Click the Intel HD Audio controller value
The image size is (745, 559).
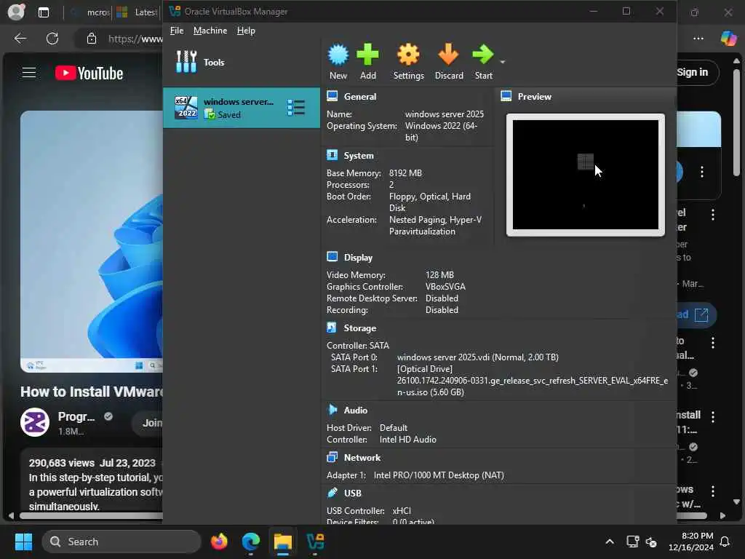click(407, 440)
